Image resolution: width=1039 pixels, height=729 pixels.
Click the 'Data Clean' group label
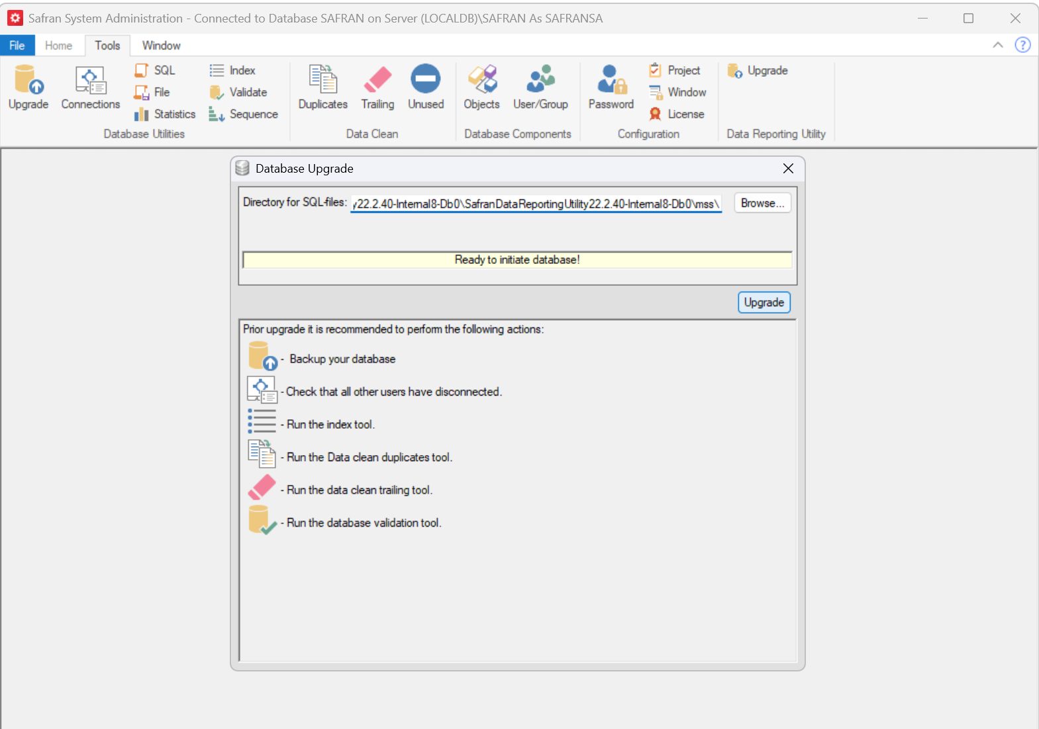(372, 134)
